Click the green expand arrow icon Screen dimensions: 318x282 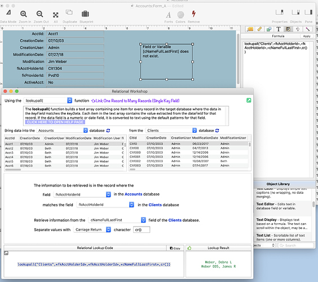point(249,100)
